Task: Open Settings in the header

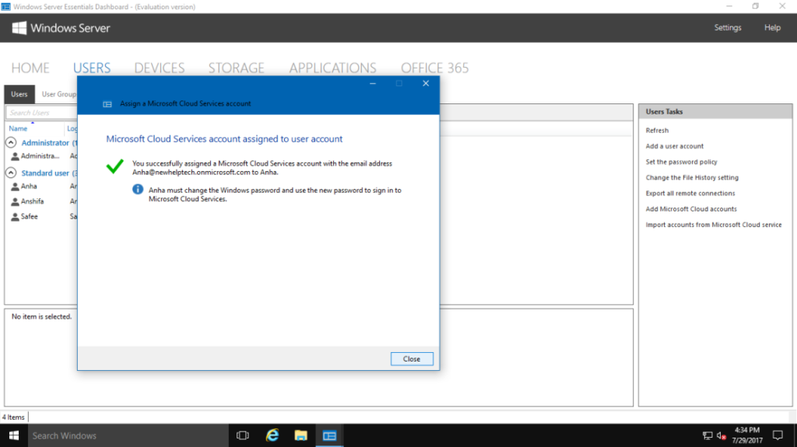Action: (728, 27)
